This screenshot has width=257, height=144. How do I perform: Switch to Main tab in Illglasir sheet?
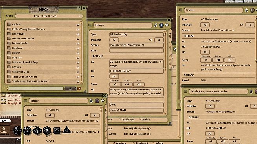point(106,111)
